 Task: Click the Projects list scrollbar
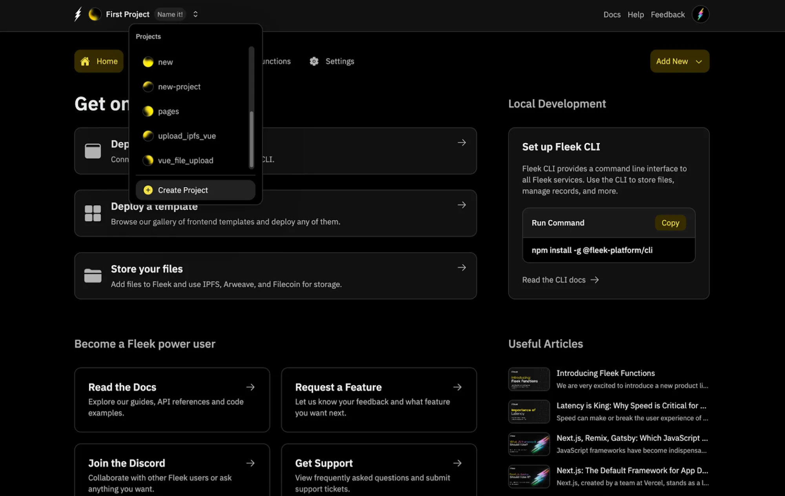252,139
